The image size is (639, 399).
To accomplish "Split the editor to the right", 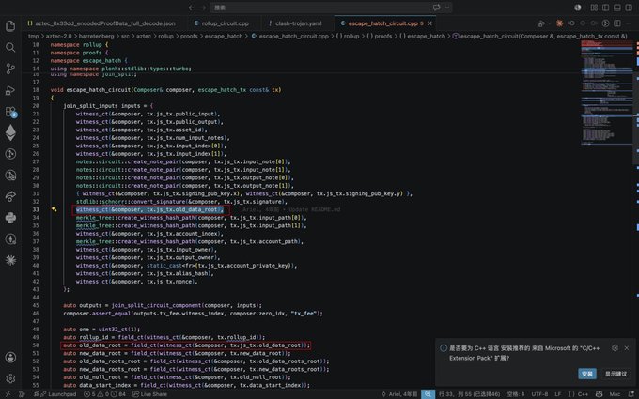I will point(617,23).
